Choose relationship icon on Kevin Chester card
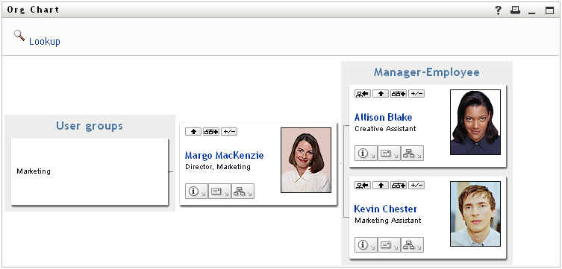The image size is (562, 269). point(399,186)
